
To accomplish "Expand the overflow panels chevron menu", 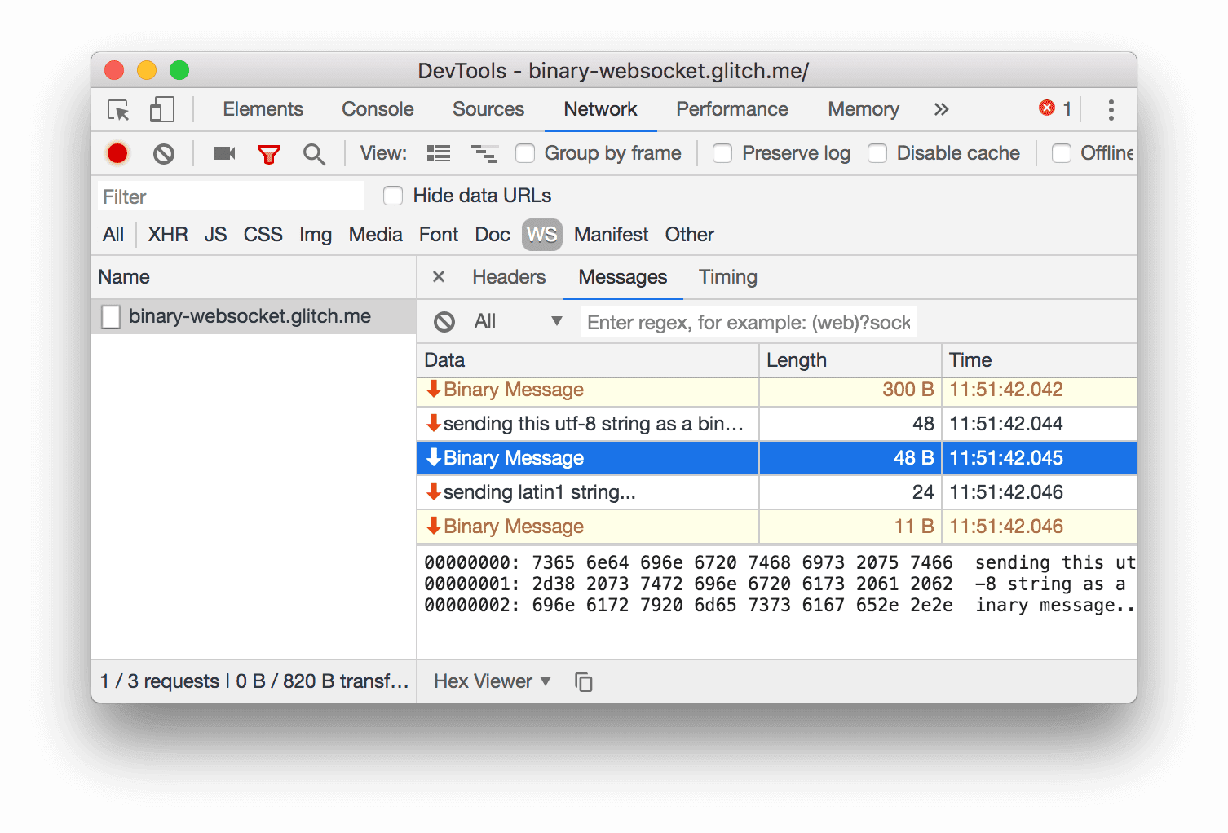I will pyautogui.click(x=942, y=109).
